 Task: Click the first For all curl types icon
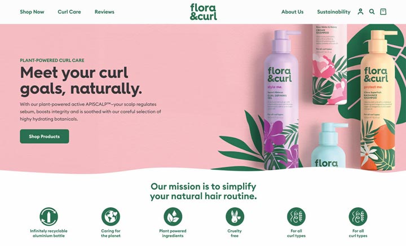(x=296, y=217)
